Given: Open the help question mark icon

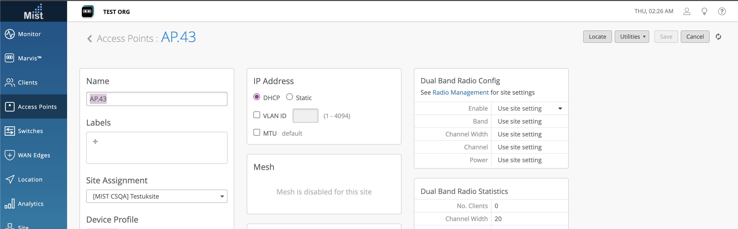Looking at the screenshot, I should coord(721,11).
